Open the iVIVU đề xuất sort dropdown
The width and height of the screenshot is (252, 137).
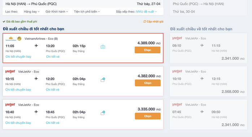pos(146,12)
